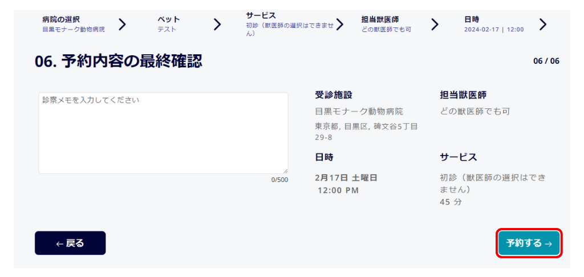Image resolution: width=584 pixels, height=277 pixels.
Task: Click 12:00 PM time text
Action: [x=338, y=190]
